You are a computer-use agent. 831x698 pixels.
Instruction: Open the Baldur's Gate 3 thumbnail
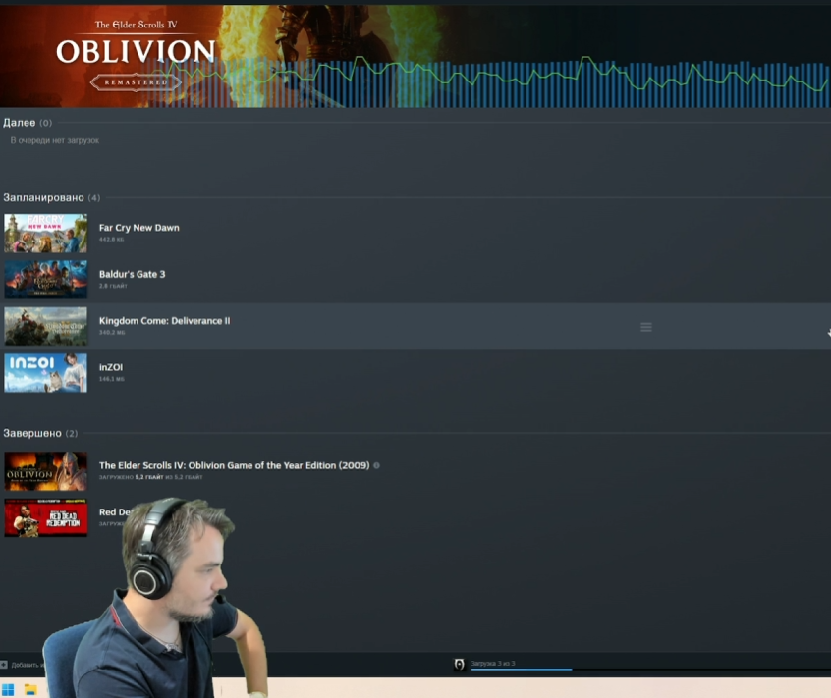click(45, 280)
